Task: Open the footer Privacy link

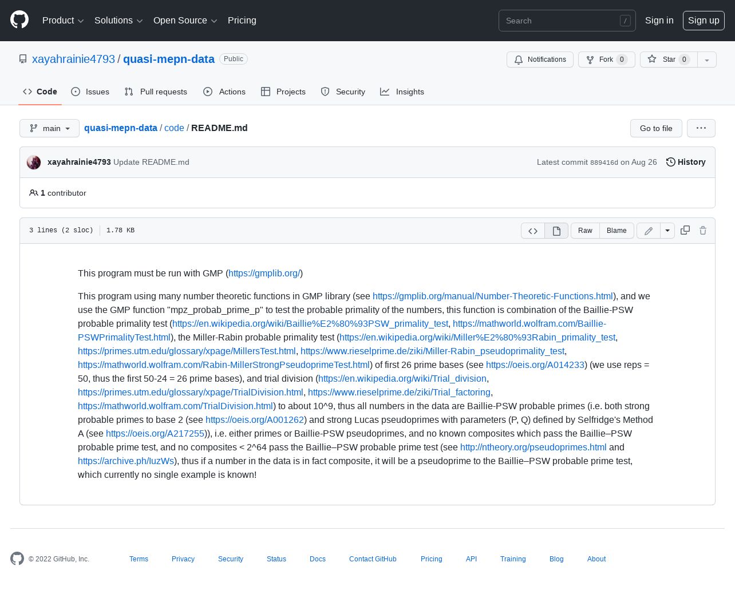Action: click(183, 559)
